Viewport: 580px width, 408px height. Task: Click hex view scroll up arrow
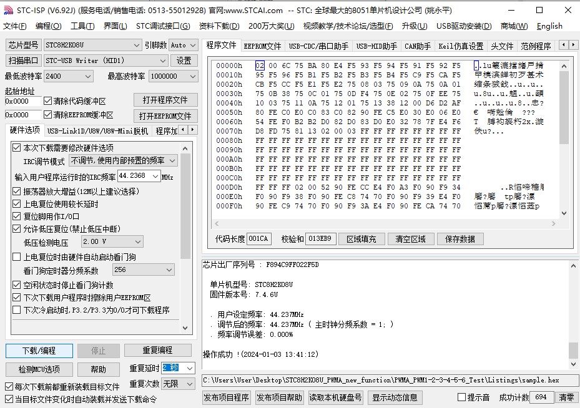tap(564, 66)
